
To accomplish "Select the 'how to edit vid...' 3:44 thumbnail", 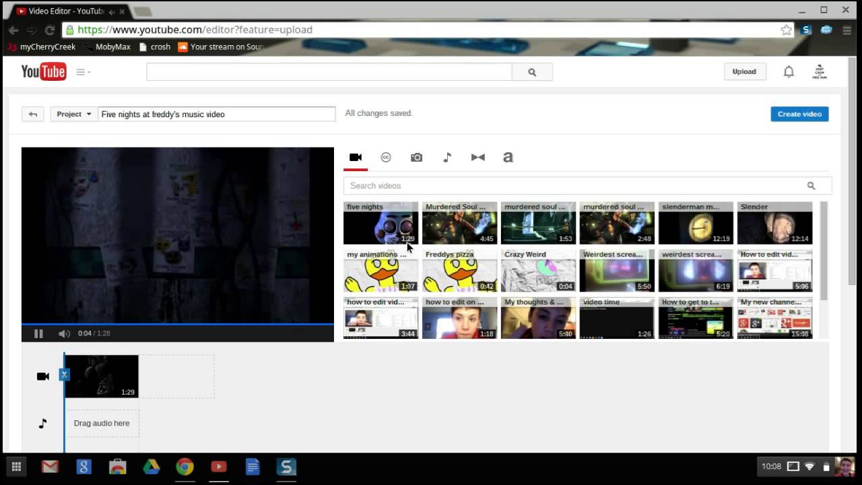I will (x=380, y=318).
